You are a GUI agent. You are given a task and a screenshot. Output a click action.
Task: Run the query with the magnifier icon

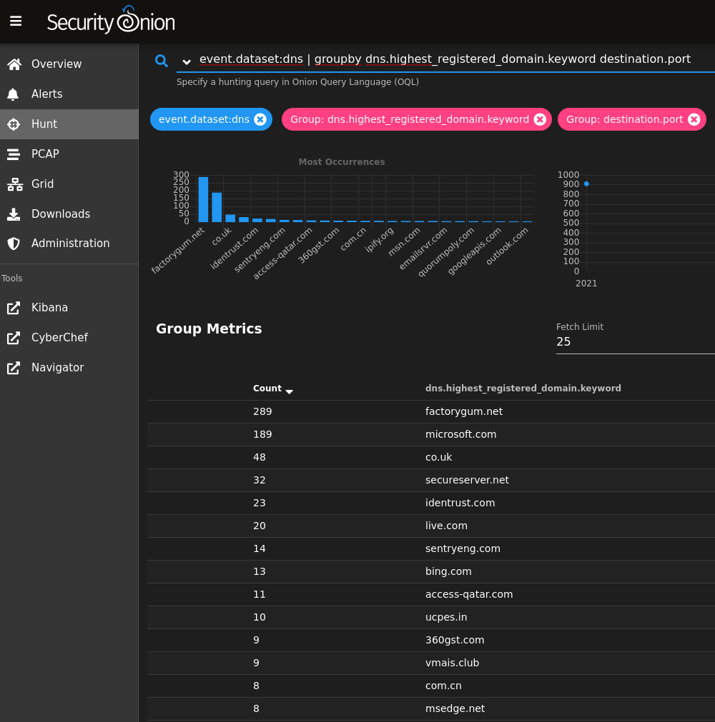(x=162, y=60)
